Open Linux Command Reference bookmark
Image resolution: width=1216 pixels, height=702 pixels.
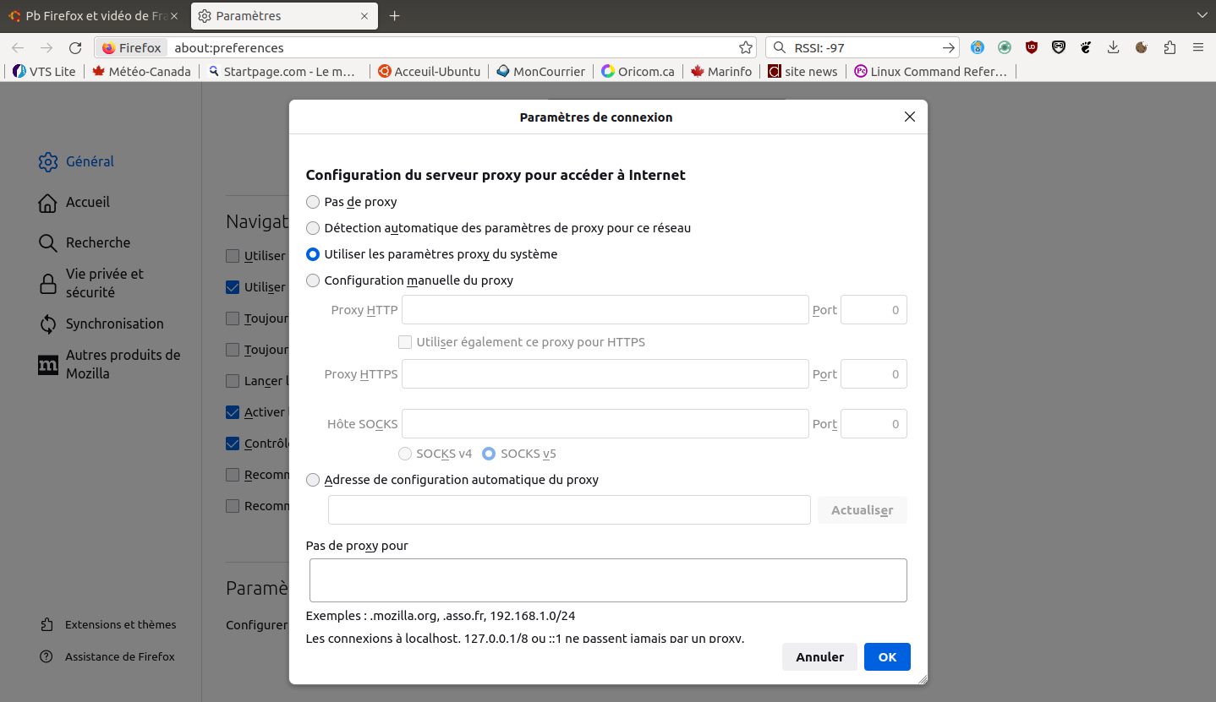click(931, 72)
